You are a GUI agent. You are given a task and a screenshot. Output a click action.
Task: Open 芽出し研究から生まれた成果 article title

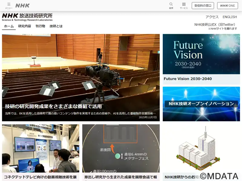point(121,177)
